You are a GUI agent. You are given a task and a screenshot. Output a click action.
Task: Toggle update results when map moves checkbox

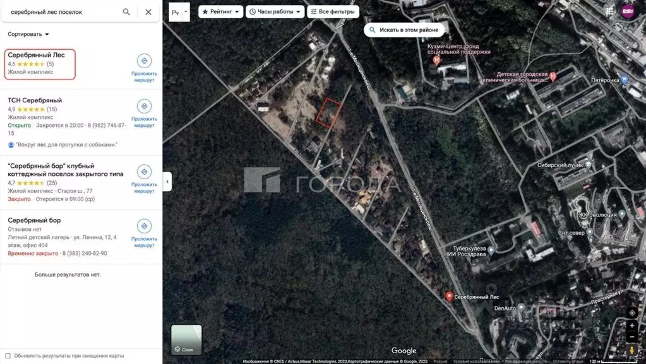tap(8, 356)
